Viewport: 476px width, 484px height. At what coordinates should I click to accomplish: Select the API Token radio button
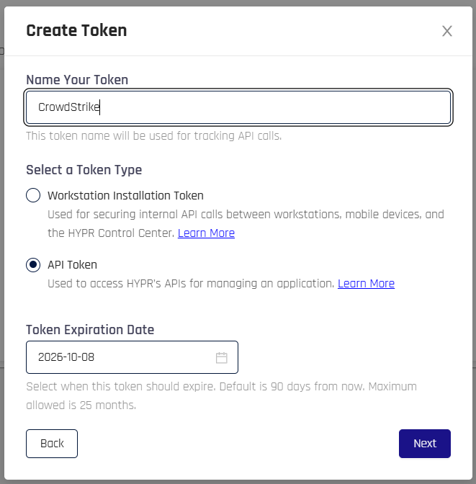tap(33, 265)
